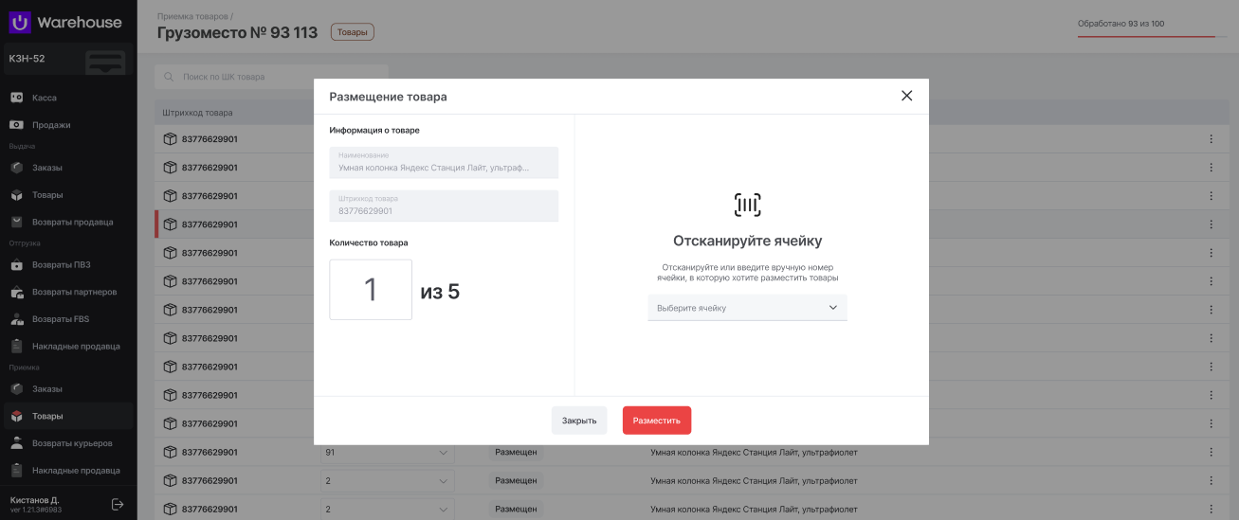Click the Warehouse logo
The image size is (1239, 520).
[x=65, y=22]
